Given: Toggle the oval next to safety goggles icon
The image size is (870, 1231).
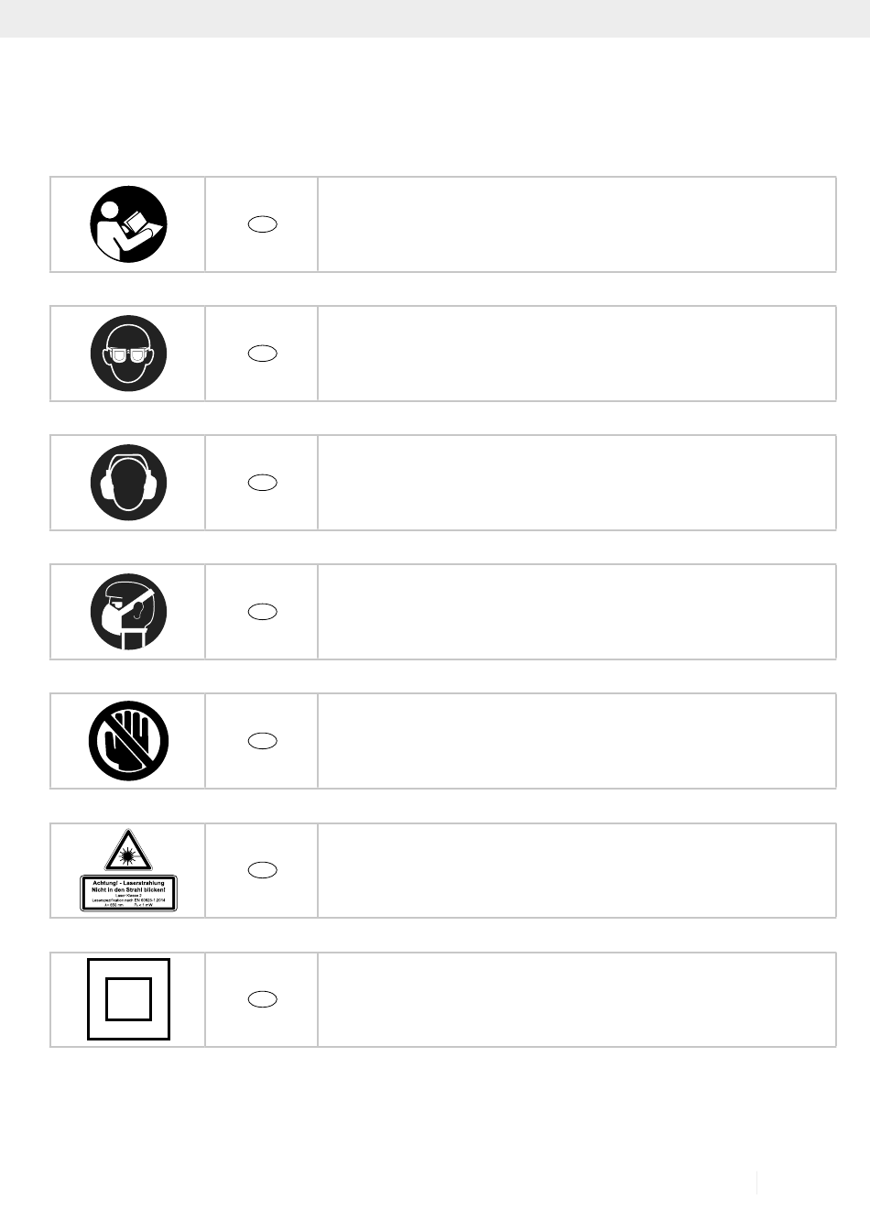Looking at the screenshot, I should click(262, 354).
